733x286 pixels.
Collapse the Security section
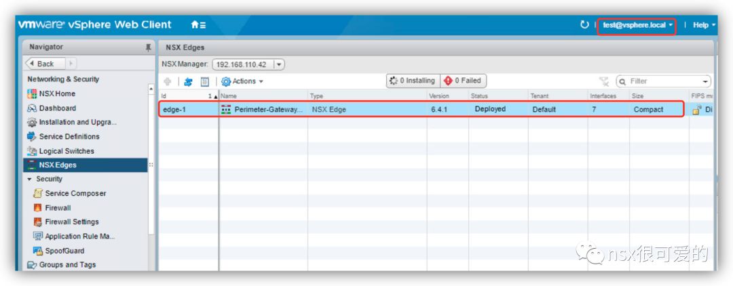[30, 179]
